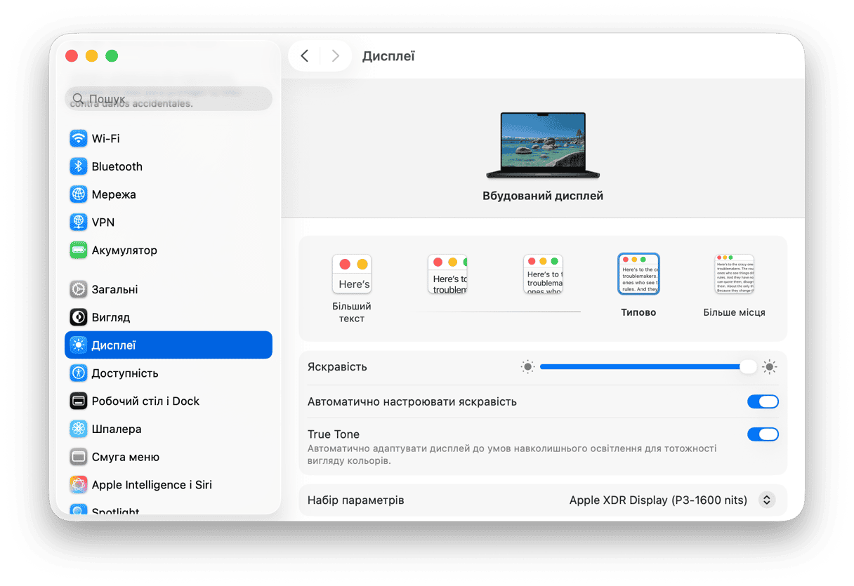Open the Набір параметрів preset dropdown
854x586 pixels.
[767, 500]
